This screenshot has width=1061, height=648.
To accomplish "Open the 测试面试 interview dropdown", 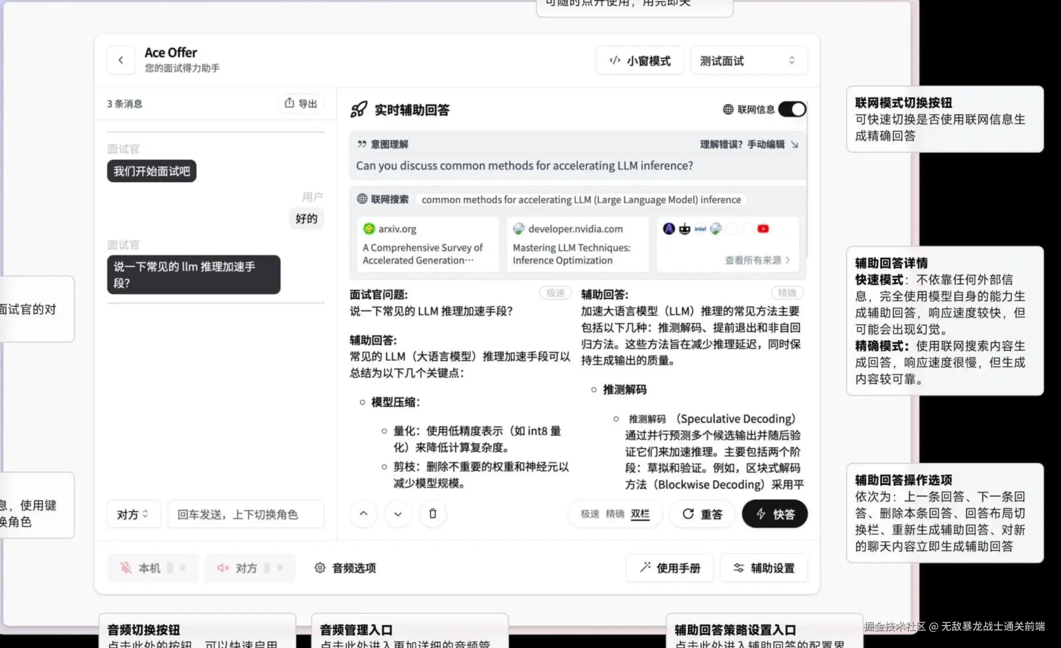I will 748,61.
